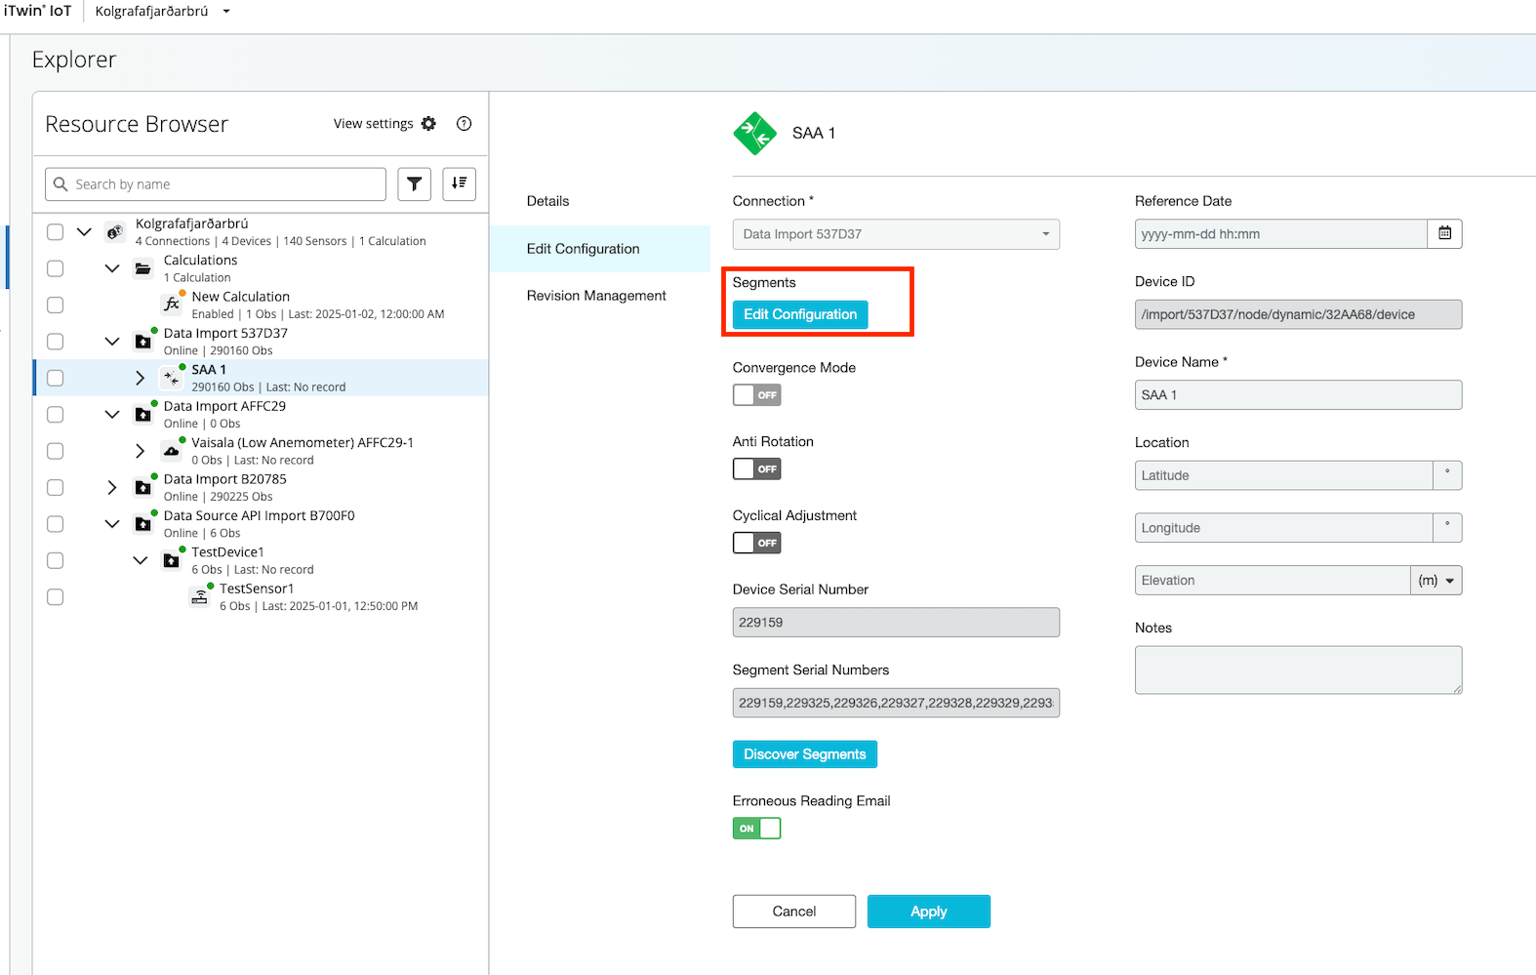Open the filter funnel button

[x=415, y=183]
